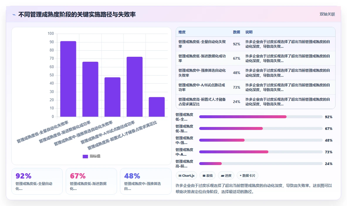Select the 强推筛选自动化失败率 bar in chart
347x206 pixels.
pos(112,97)
